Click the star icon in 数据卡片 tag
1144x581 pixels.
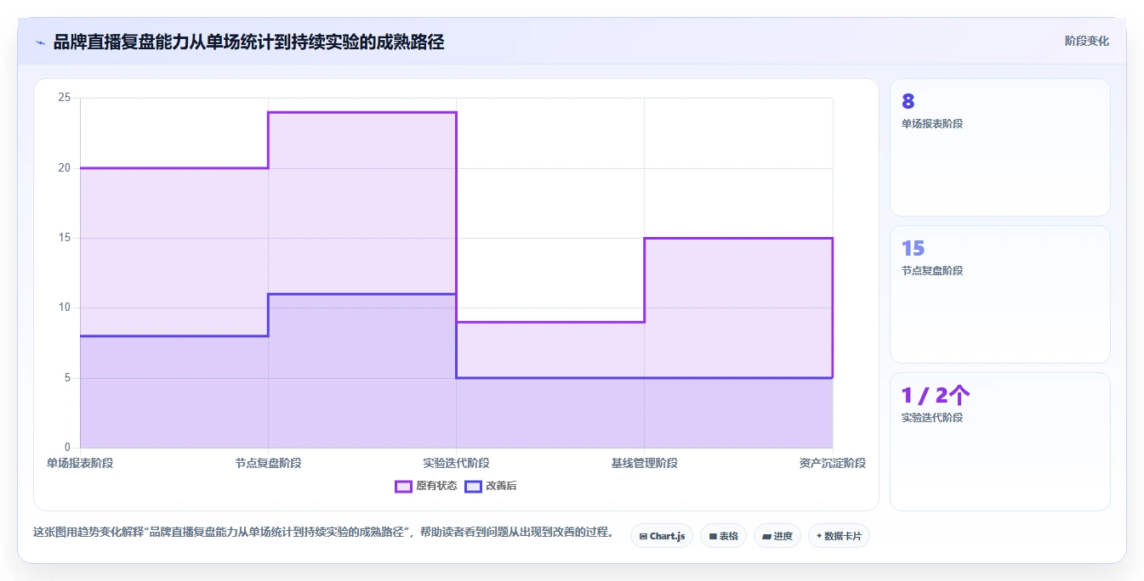click(819, 536)
